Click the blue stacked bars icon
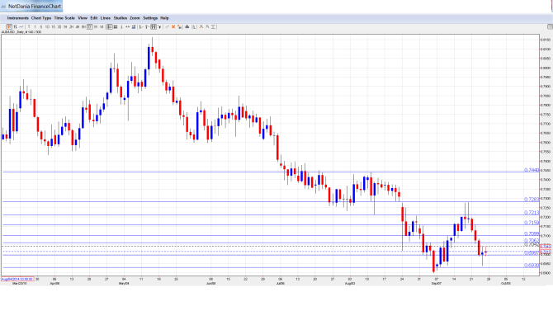553x311 pixels. tap(134, 26)
